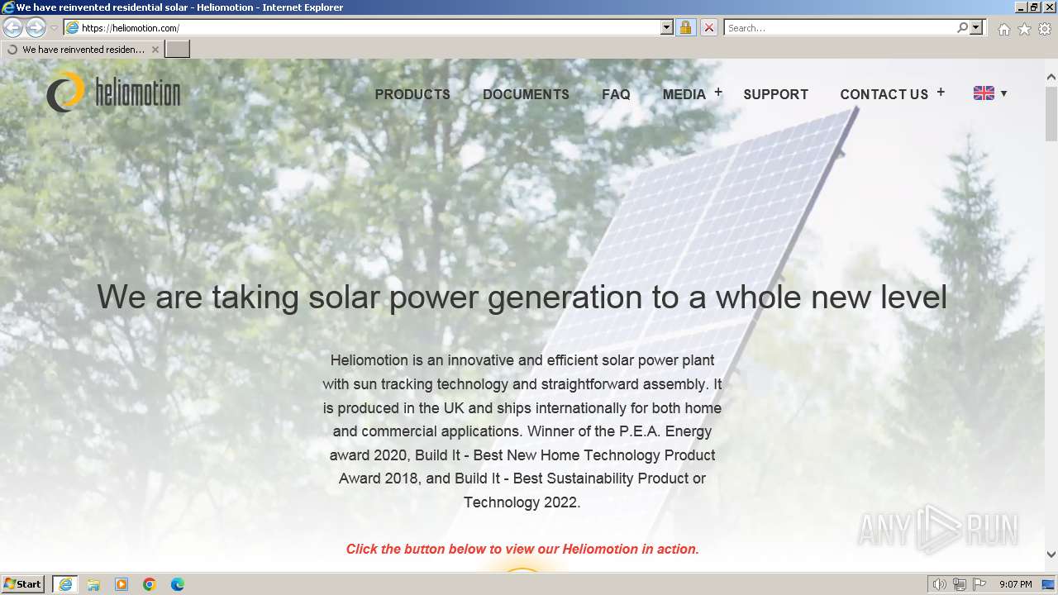Click the network tray icon
The image size is (1058, 595).
[960, 584]
